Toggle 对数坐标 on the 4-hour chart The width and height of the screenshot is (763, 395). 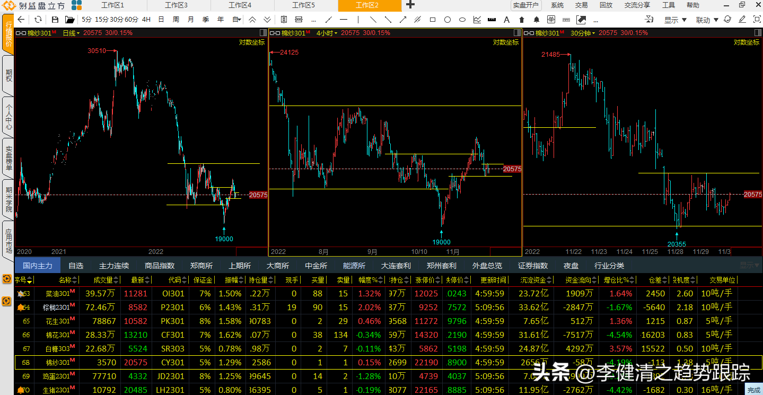pos(506,42)
